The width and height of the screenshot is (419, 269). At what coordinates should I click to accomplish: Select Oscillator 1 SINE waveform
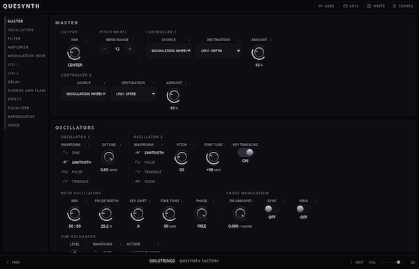coord(71,153)
